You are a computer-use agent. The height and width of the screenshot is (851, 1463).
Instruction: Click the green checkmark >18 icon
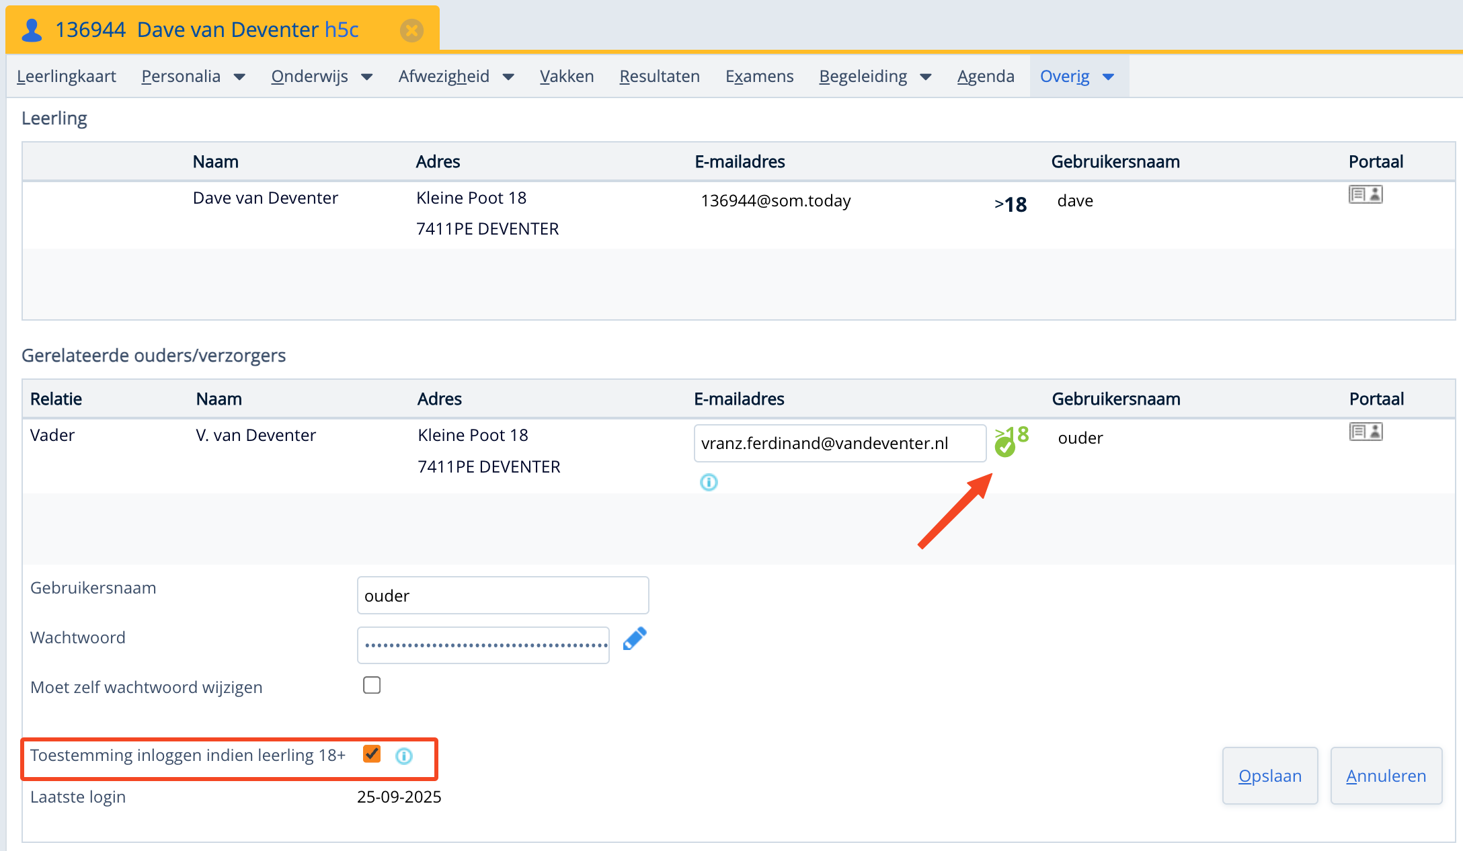coord(1006,445)
